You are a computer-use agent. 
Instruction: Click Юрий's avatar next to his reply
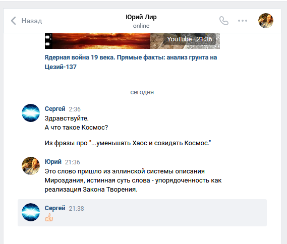(31, 166)
